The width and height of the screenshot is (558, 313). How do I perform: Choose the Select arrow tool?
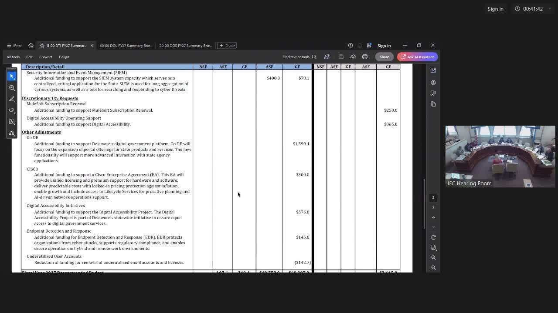12,76
